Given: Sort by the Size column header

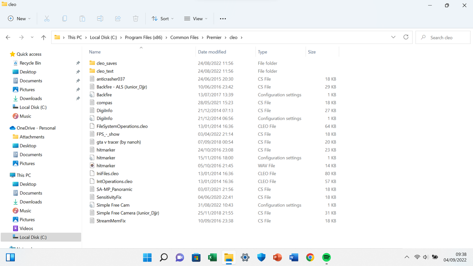Looking at the screenshot, I should tap(312, 52).
